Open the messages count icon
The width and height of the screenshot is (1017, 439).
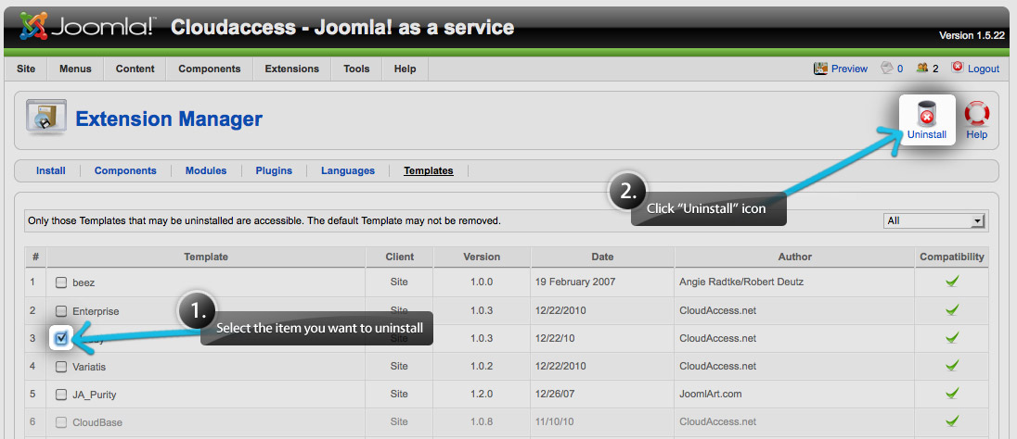887,68
